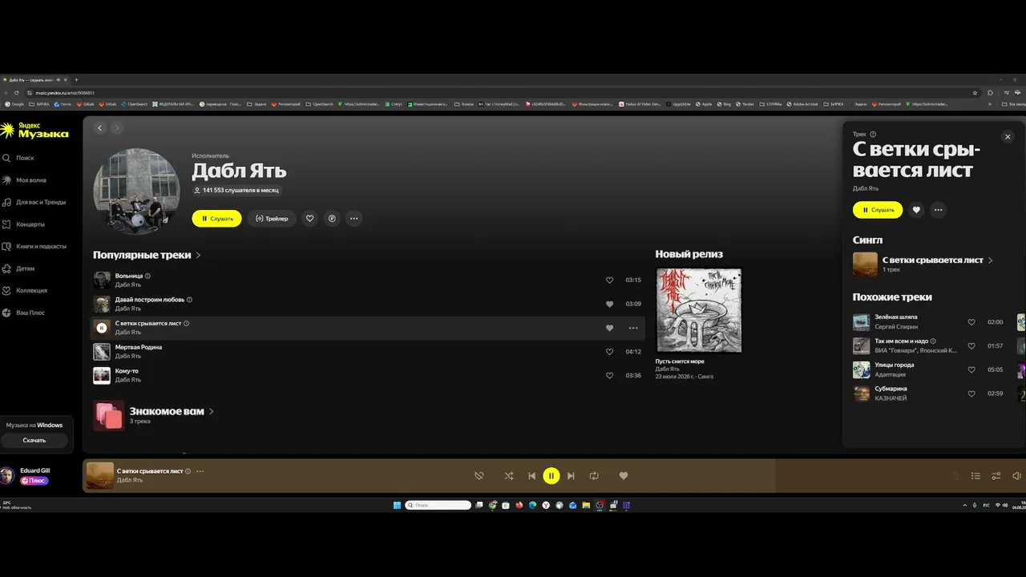Like current track in the player bar
Image resolution: width=1026 pixels, height=577 pixels.
(x=624, y=476)
